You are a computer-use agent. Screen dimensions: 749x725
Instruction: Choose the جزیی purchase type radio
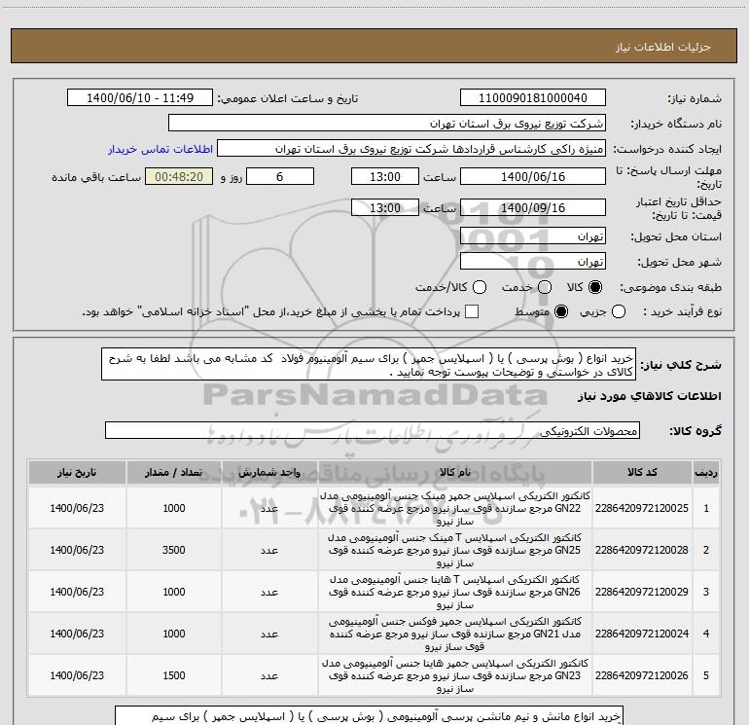(x=619, y=311)
